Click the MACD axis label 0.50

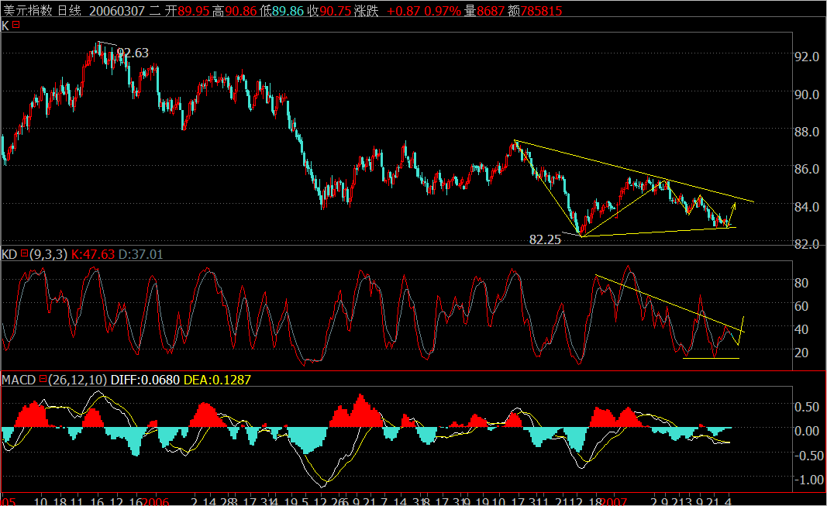807,407
